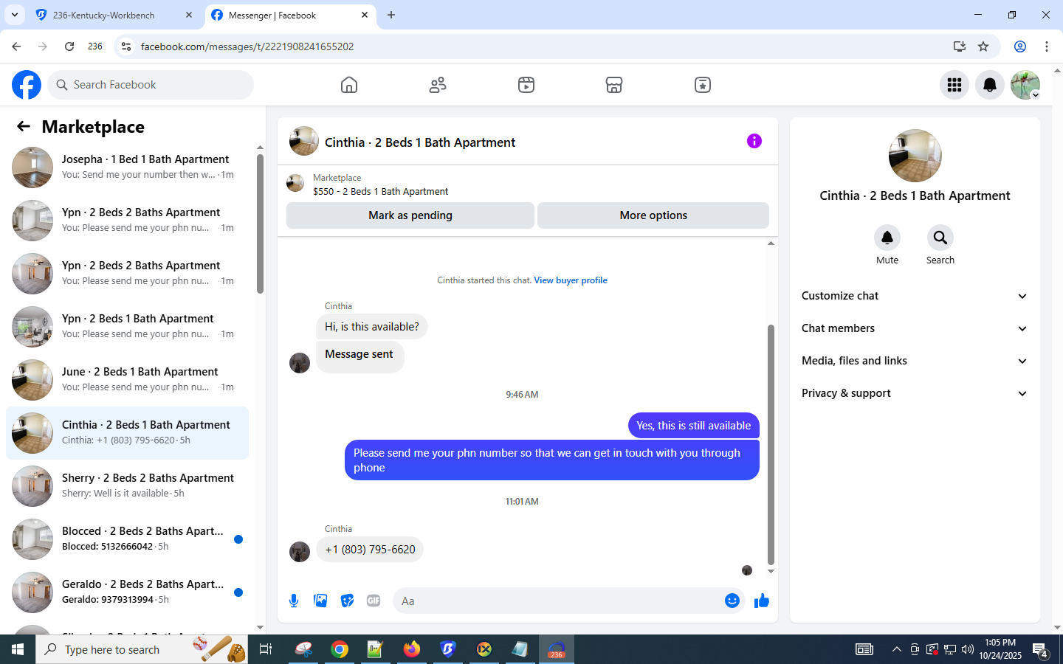This screenshot has width=1063, height=664.
Task: Open Firefox from the taskbar
Action: pos(412,649)
